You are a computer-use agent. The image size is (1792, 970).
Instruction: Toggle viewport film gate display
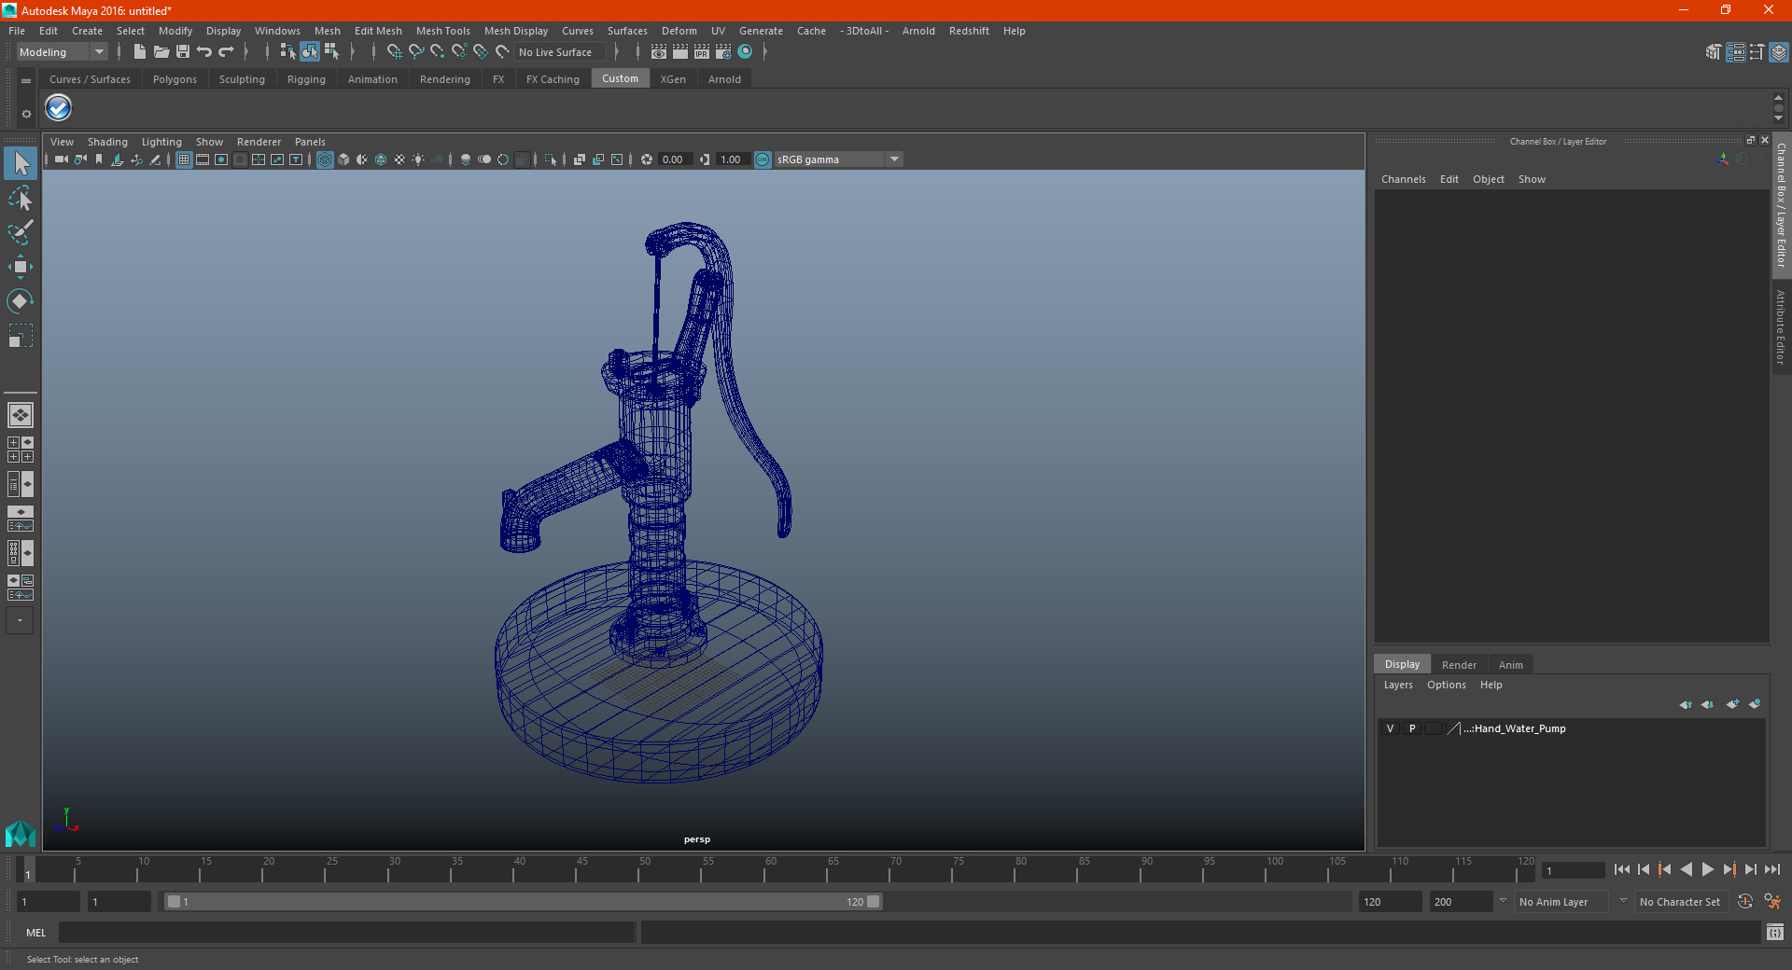tap(203, 159)
